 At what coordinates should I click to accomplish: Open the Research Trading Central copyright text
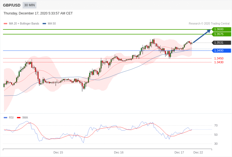[209, 24]
